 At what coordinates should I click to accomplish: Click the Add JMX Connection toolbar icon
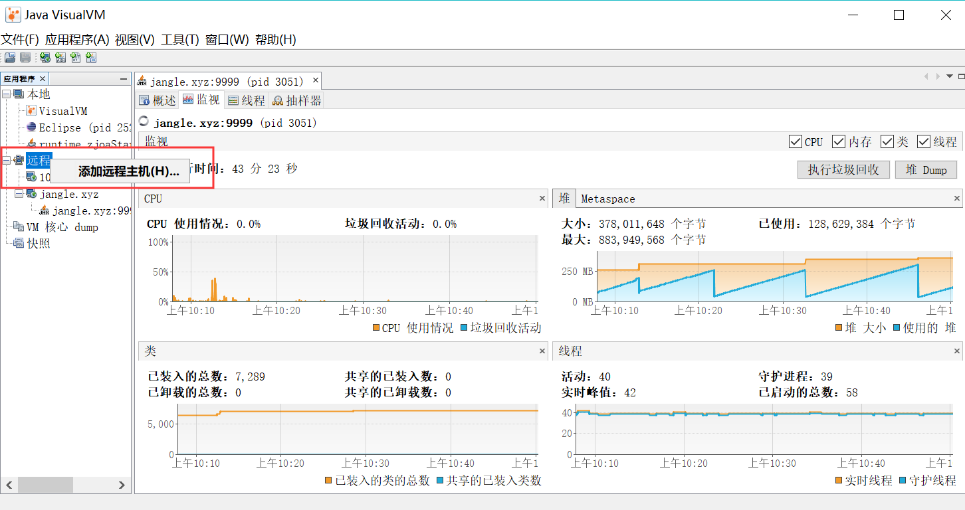point(60,58)
